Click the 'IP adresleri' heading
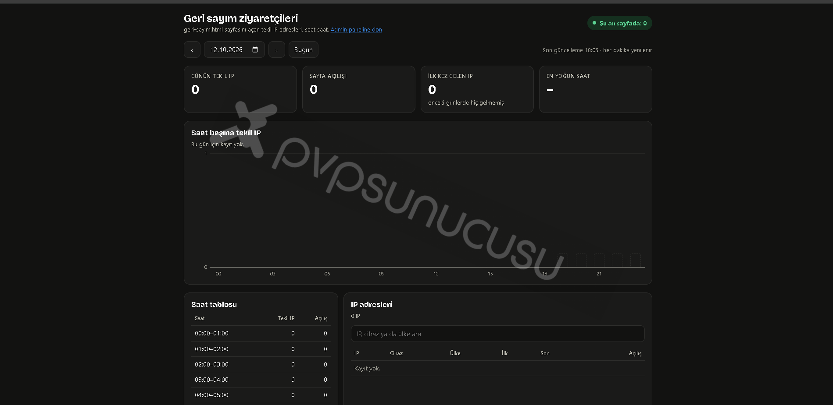The height and width of the screenshot is (405, 833). [x=372, y=304]
